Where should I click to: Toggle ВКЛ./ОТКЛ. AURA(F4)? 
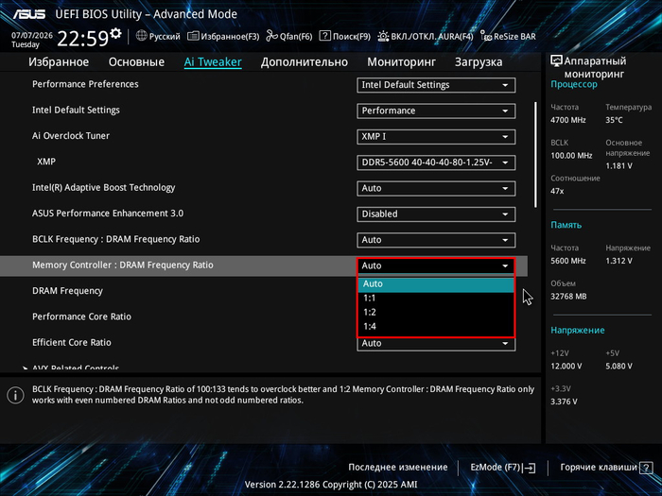426,36
